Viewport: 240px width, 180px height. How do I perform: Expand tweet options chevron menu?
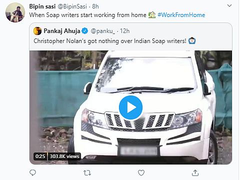point(229,5)
